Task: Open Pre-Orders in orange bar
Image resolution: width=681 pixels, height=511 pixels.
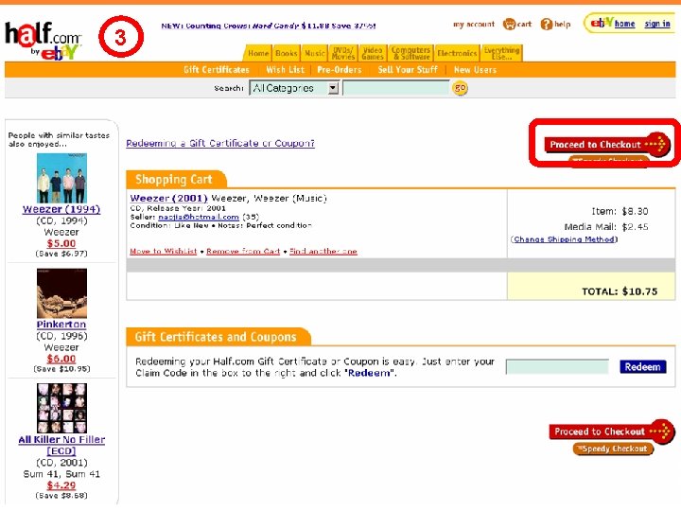Action: click(x=340, y=70)
